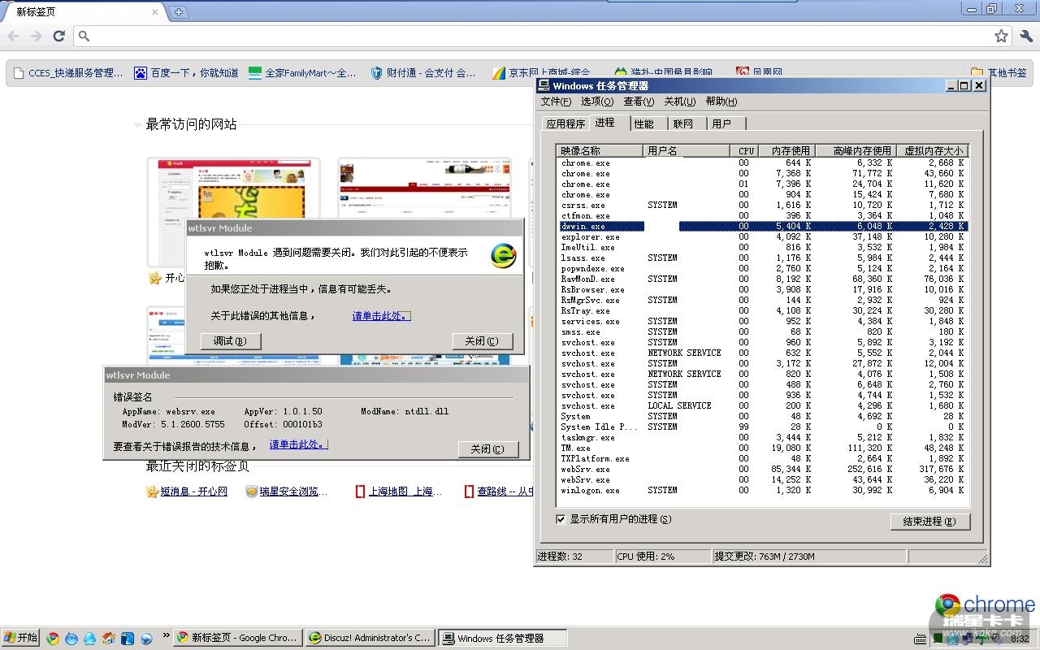Open the Windows 开始 start menu
The width and height of the screenshot is (1040, 650).
coord(21,638)
